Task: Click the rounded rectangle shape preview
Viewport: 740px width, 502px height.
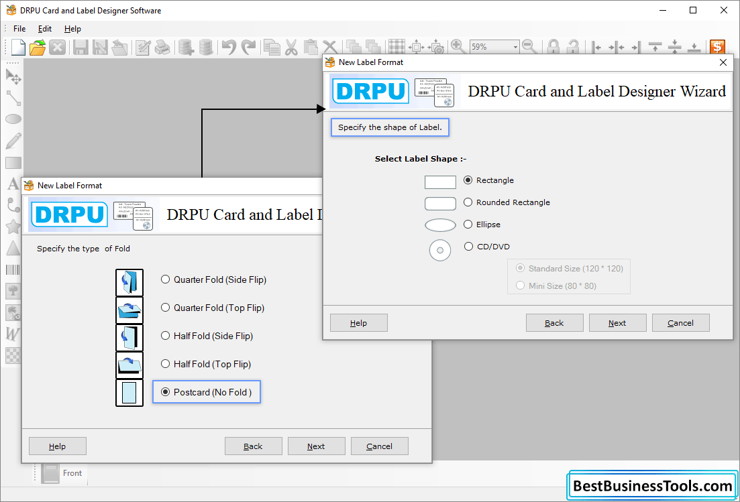Action: pyautogui.click(x=440, y=204)
